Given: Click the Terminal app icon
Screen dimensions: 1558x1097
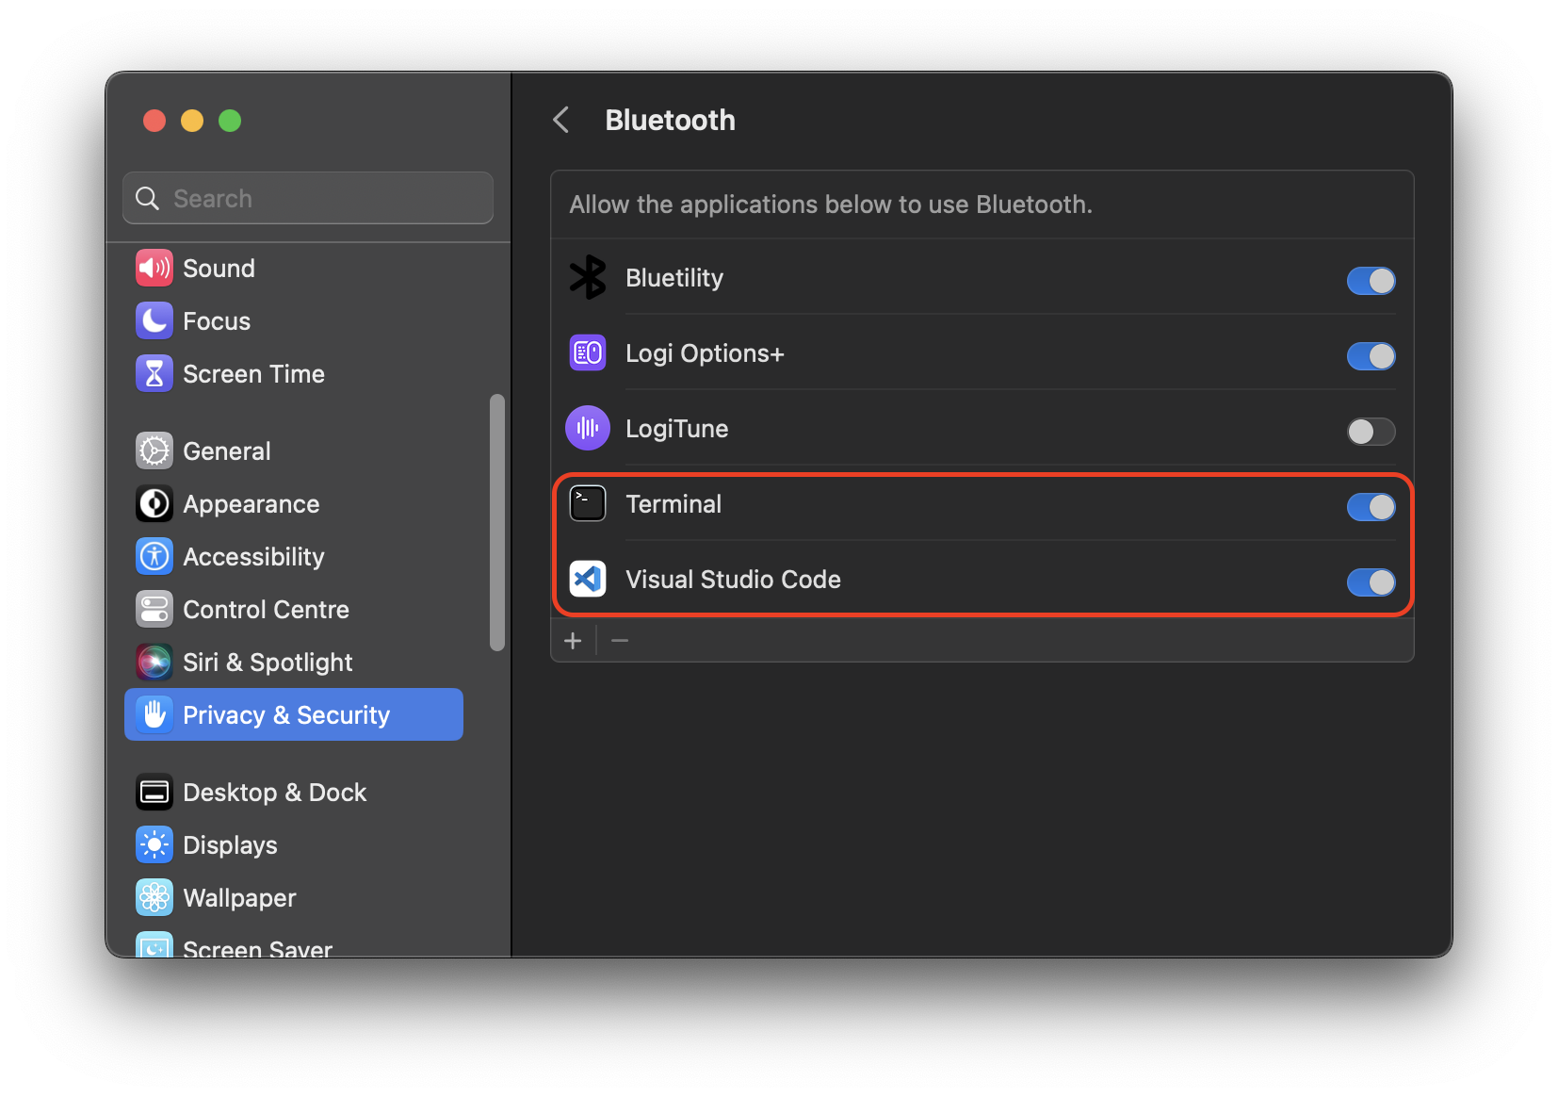Looking at the screenshot, I should [588, 504].
